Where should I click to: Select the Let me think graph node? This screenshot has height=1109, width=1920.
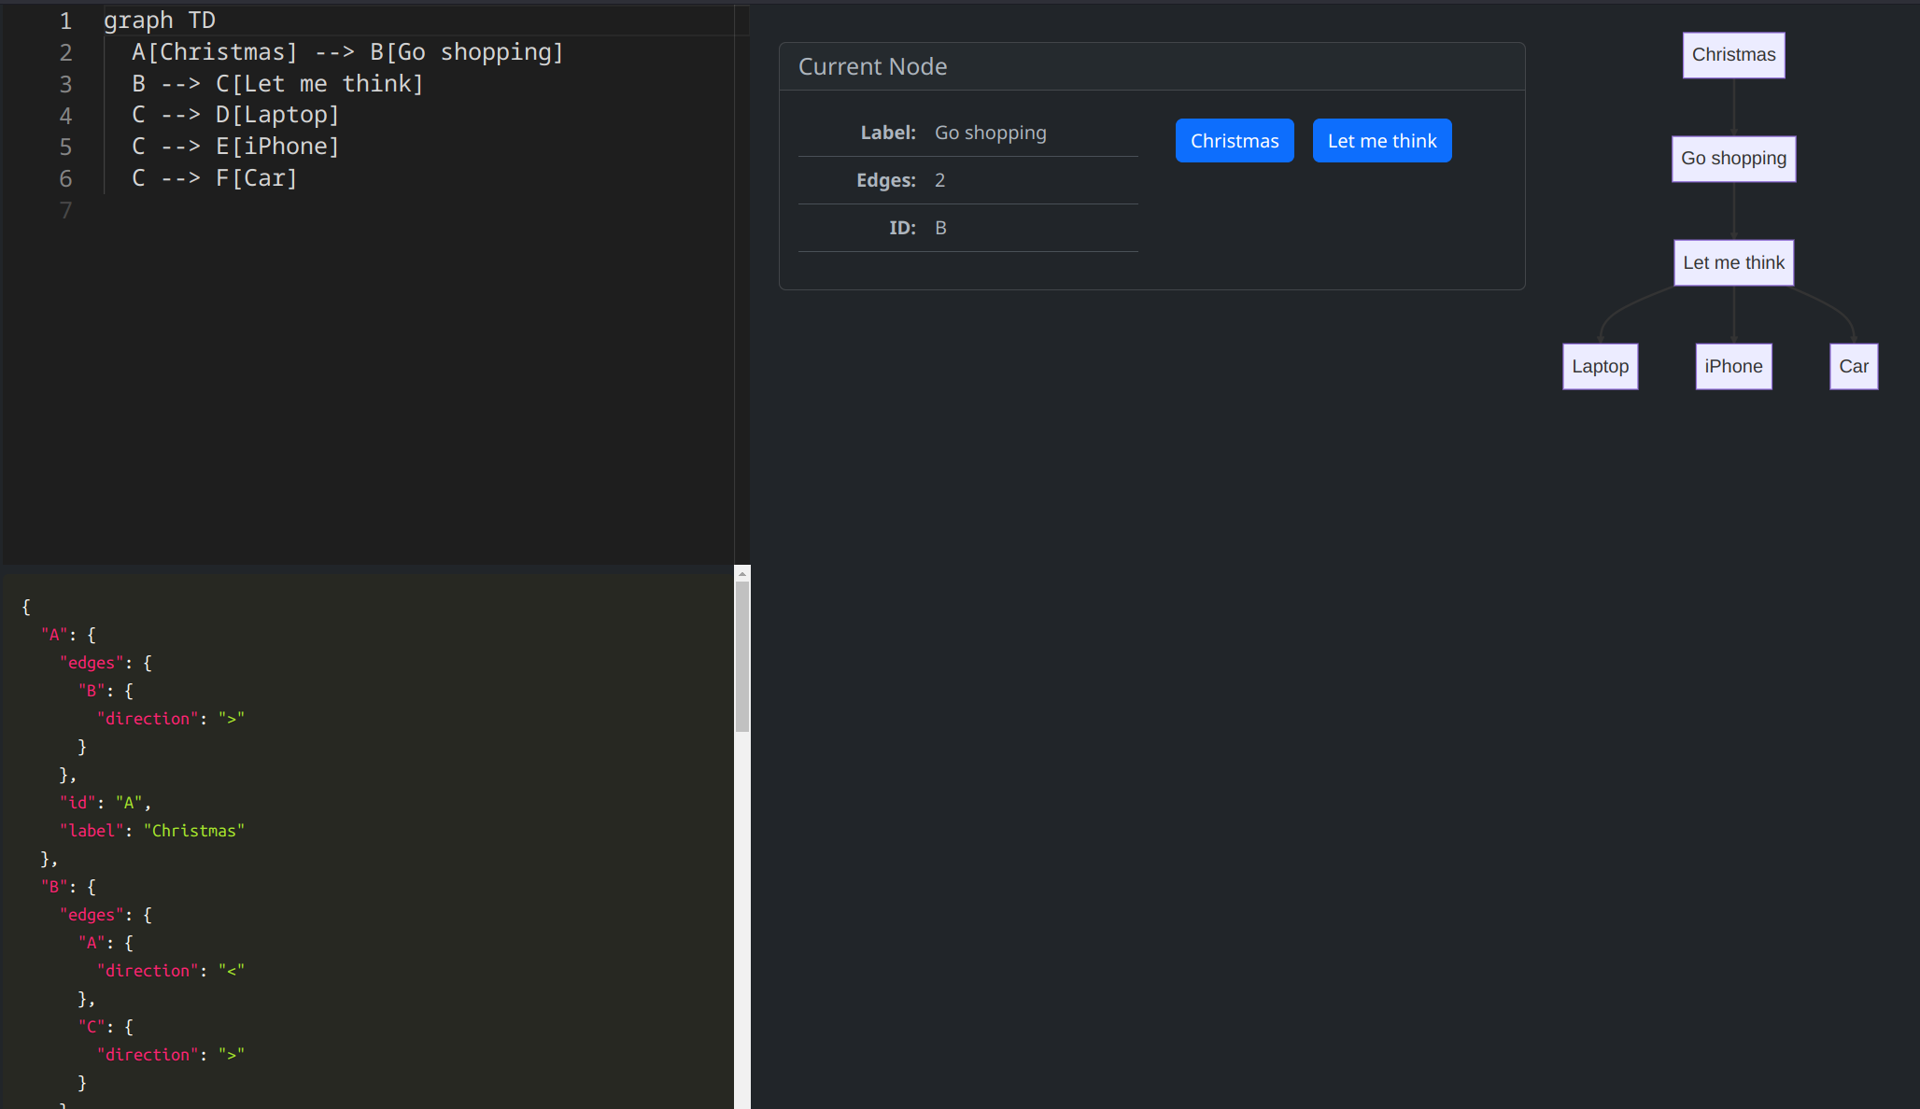point(1733,263)
